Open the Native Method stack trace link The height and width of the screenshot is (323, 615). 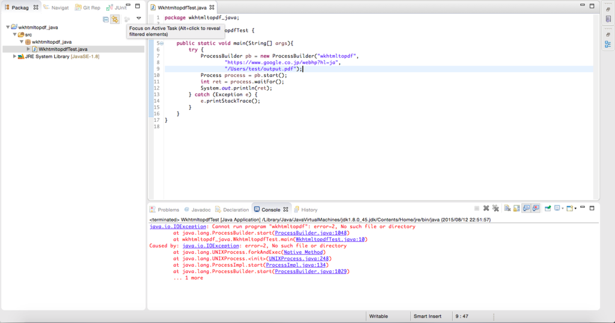pyautogui.click(x=303, y=252)
